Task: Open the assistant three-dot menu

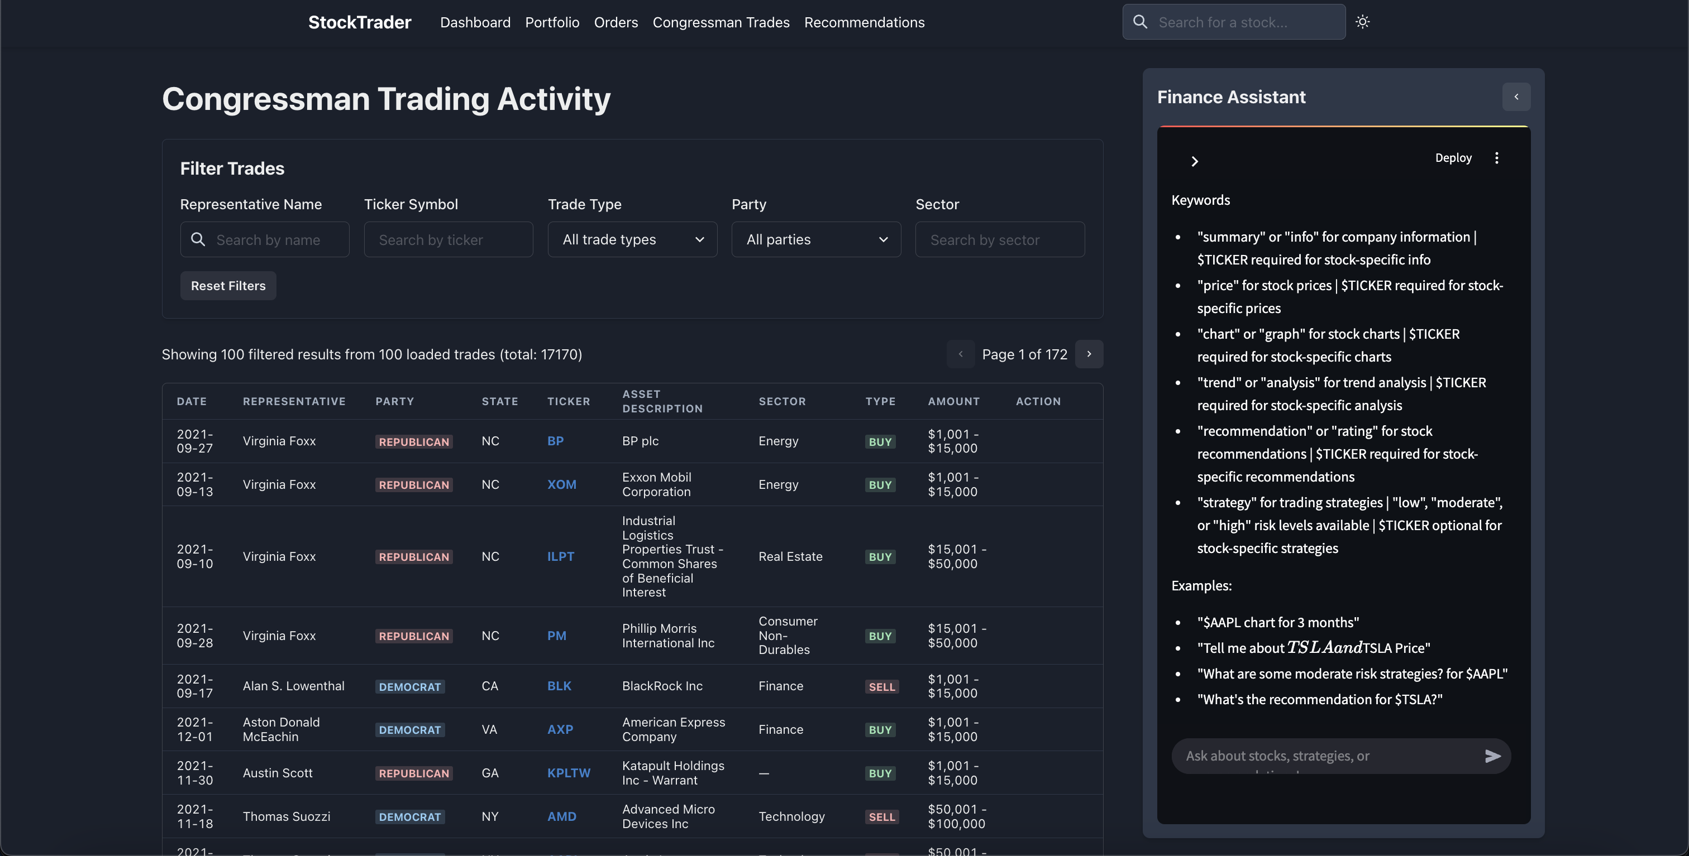Action: coord(1496,158)
